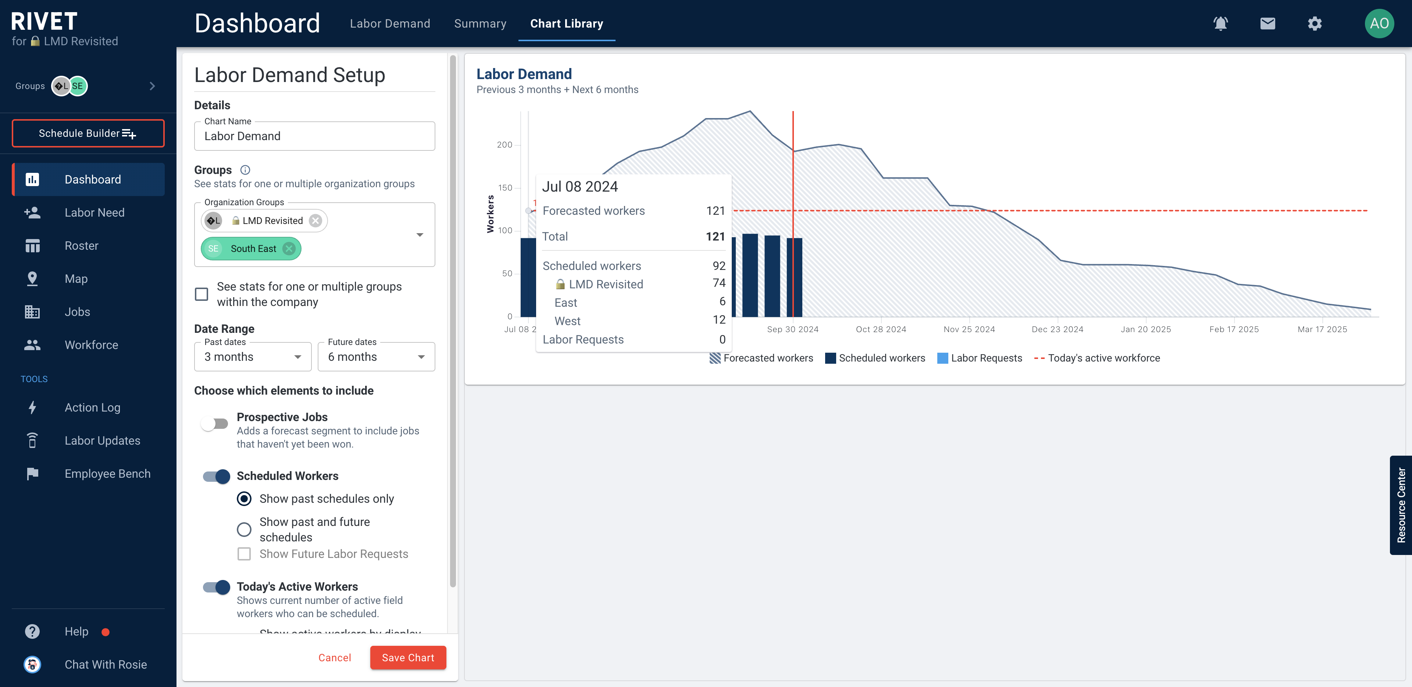Go to Dashboard in the sidebar
Viewport: 1412px width, 687px height.
pyautogui.click(x=88, y=179)
